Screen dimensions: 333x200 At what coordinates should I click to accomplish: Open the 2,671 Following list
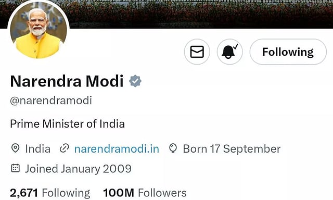click(x=50, y=193)
